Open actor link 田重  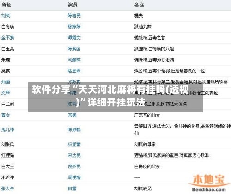(72, 188)
